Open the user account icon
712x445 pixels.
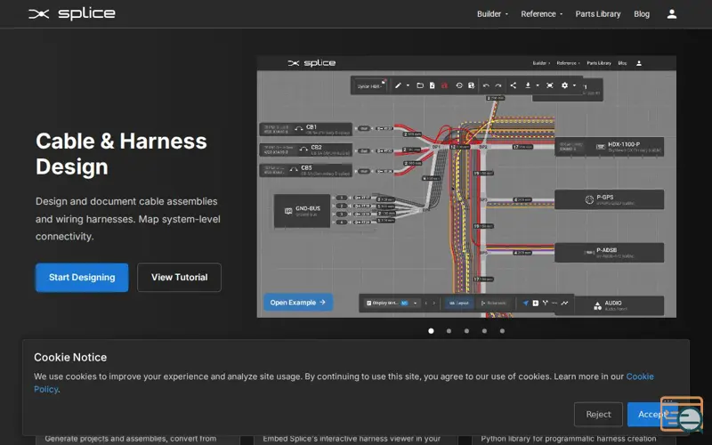(672, 14)
